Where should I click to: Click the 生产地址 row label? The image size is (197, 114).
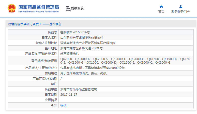51,48
